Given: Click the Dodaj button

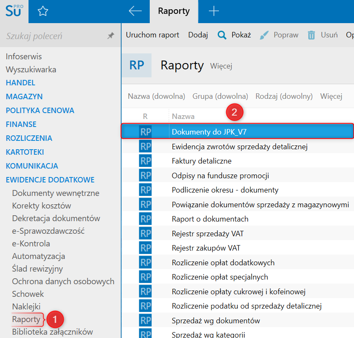Looking at the screenshot, I should [x=198, y=35].
